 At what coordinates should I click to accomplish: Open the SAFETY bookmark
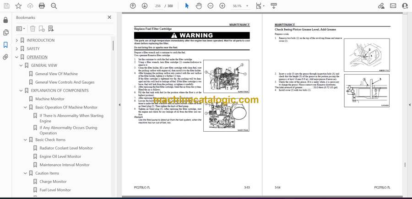[x=33, y=49]
